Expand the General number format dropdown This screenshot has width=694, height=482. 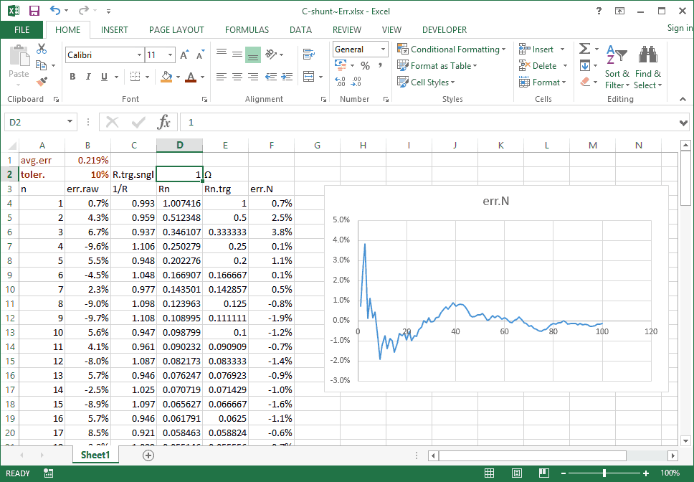tap(383, 49)
